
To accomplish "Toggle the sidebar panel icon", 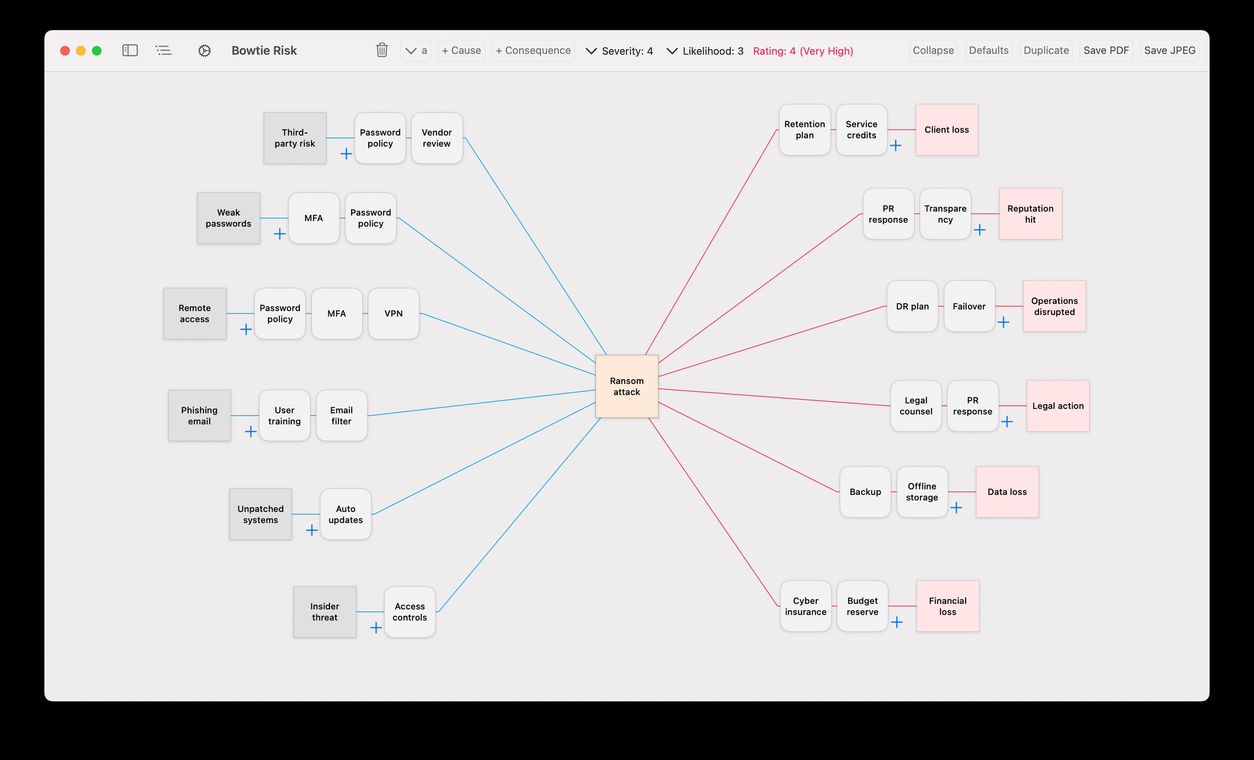I will pyautogui.click(x=130, y=50).
